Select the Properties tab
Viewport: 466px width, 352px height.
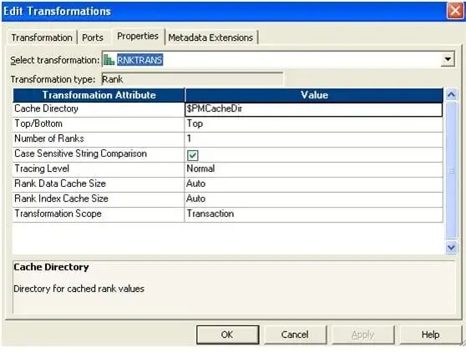point(138,36)
